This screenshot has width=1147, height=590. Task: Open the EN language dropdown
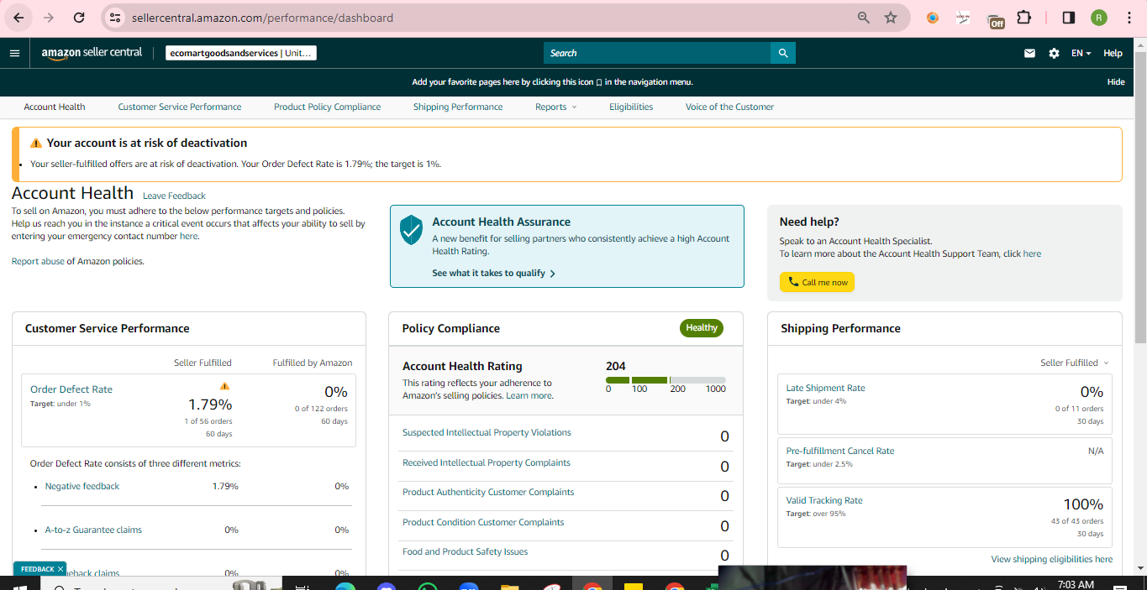click(1081, 53)
